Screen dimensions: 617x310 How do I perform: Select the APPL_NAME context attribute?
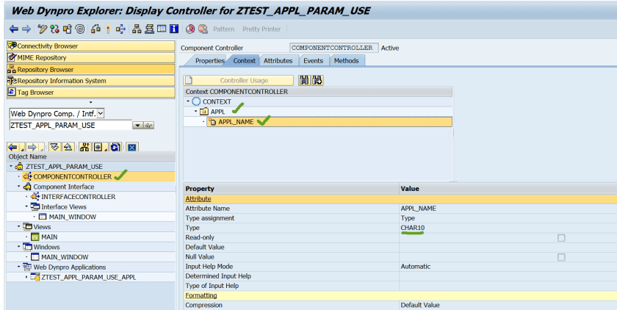[236, 122]
